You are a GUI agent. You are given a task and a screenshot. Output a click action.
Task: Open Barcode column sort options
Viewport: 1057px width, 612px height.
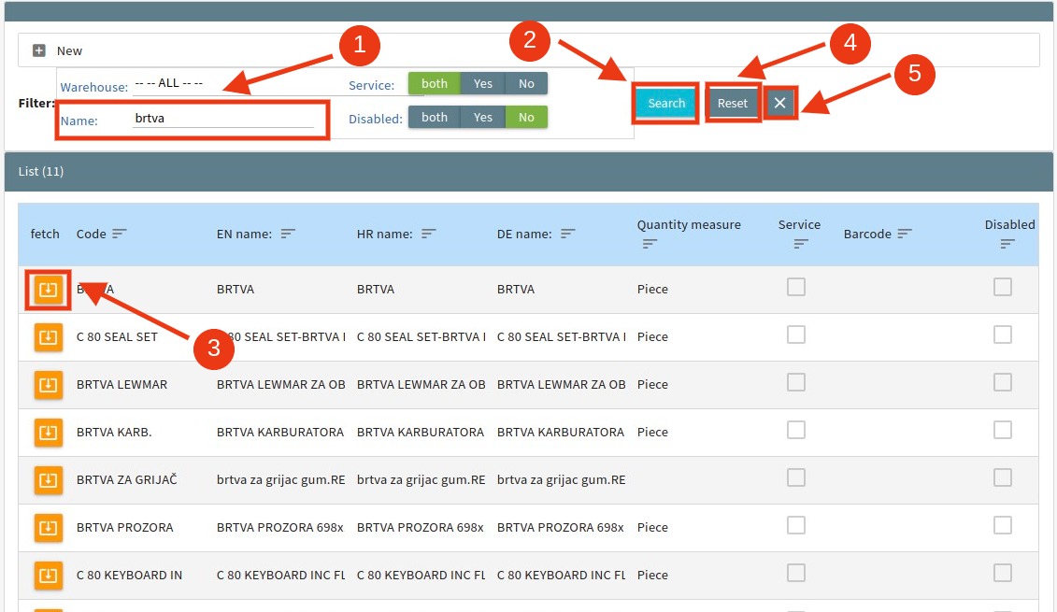pyautogui.click(x=904, y=234)
